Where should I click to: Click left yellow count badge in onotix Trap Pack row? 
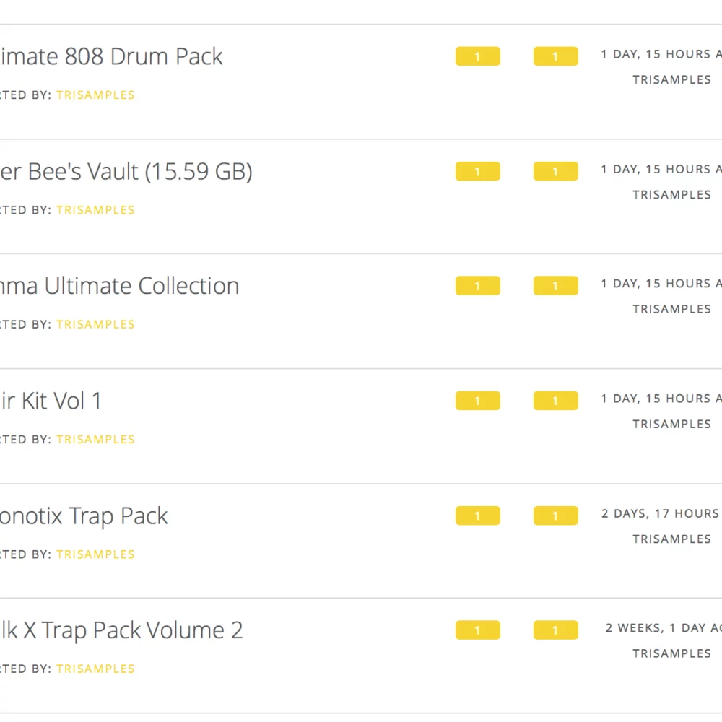coord(477,516)
